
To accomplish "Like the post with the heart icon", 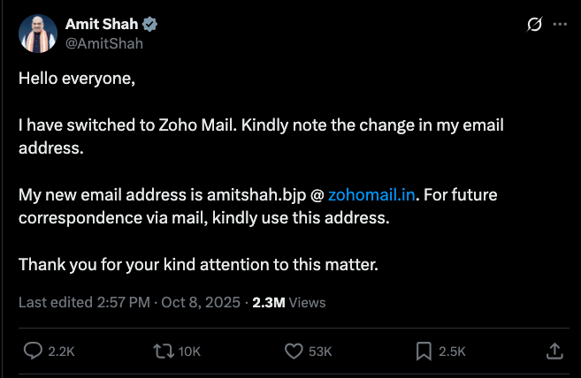I will (x=294, y=352).
